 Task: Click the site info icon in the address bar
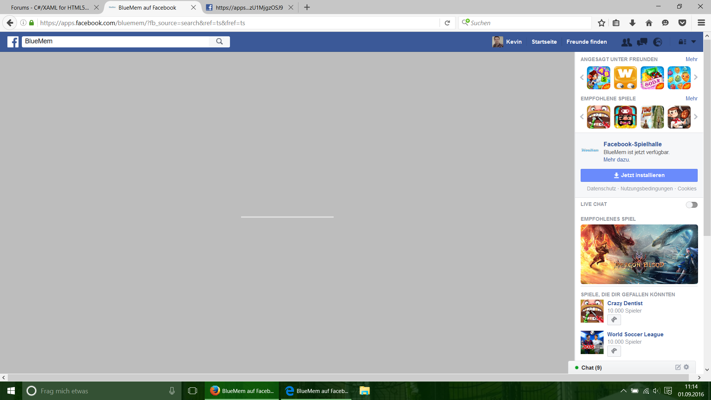click(x=23, y=23)
